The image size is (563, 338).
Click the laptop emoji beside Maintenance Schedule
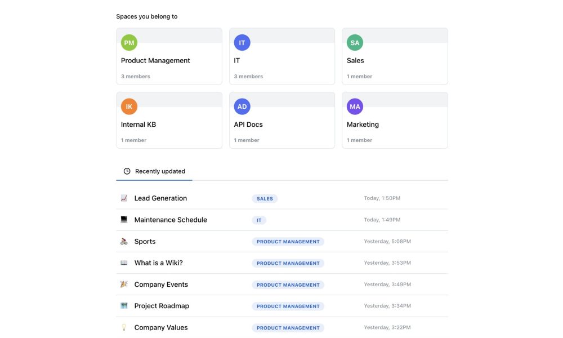tap(124, 220)
